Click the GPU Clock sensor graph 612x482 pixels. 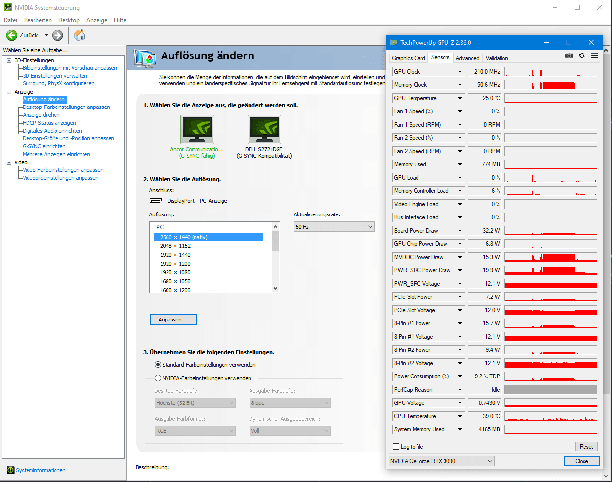[551, 72]
